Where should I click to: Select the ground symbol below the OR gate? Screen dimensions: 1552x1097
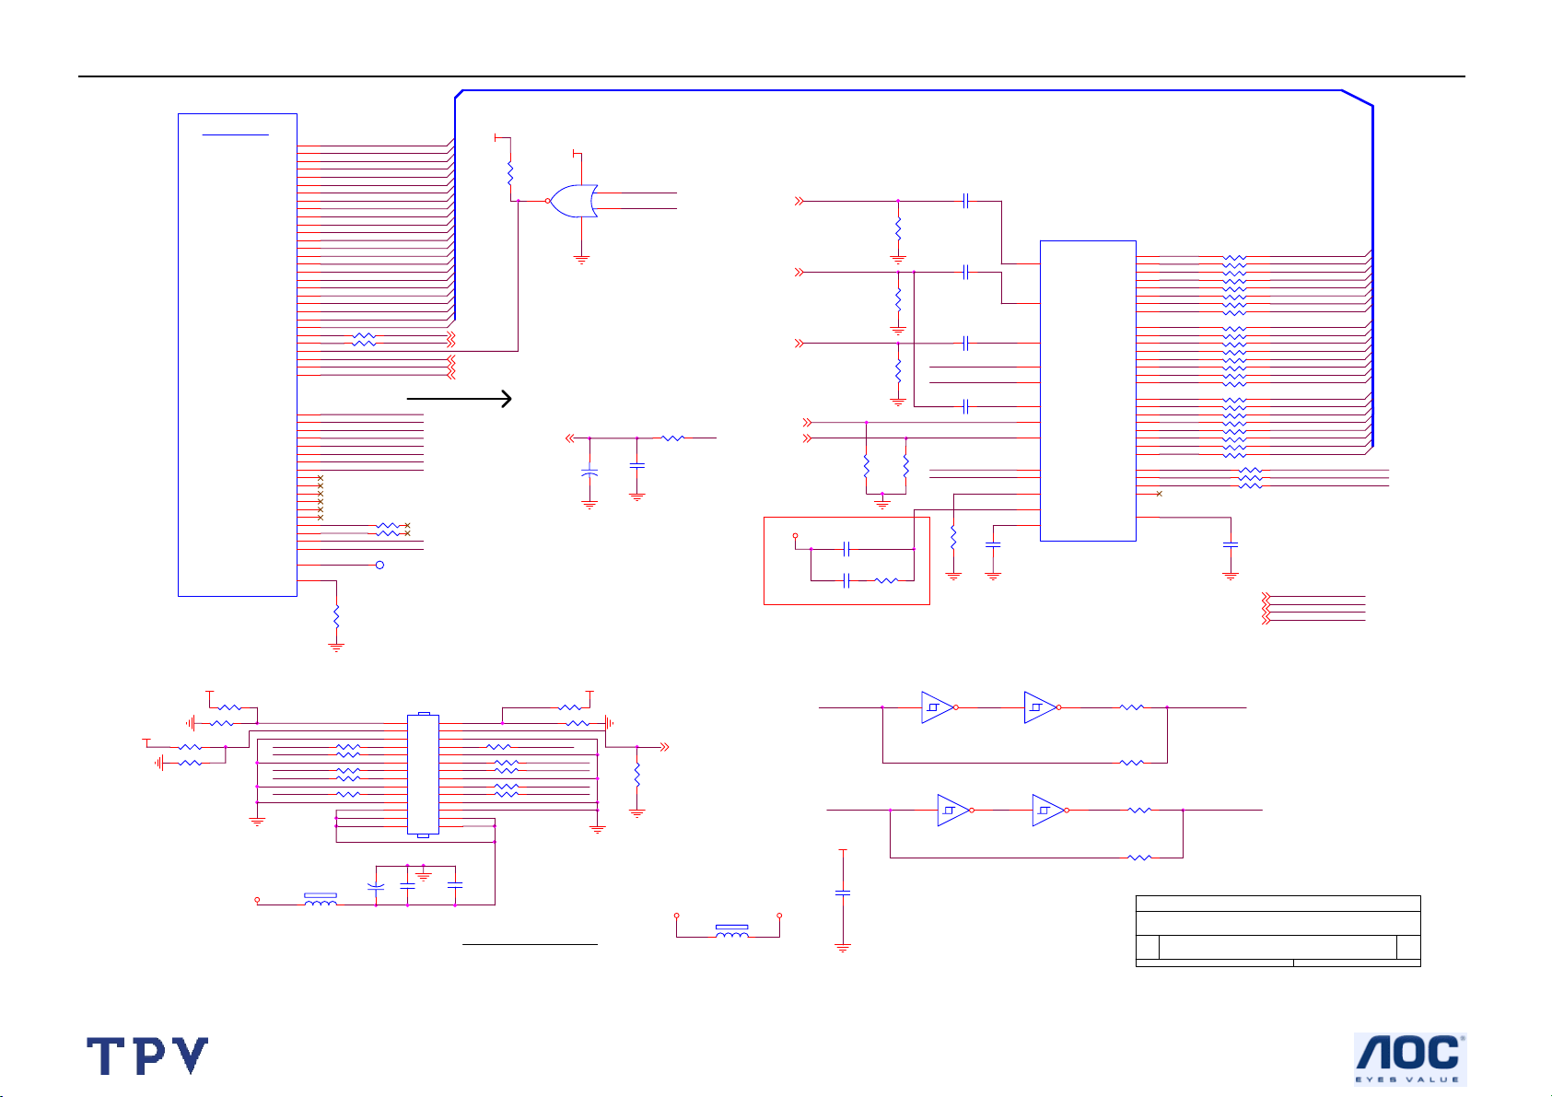(581, 260)
